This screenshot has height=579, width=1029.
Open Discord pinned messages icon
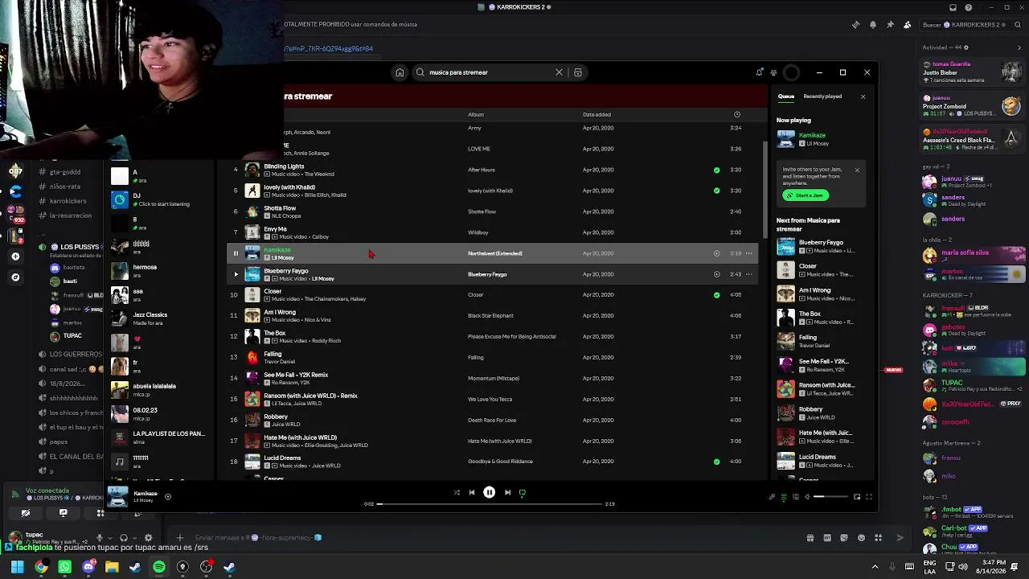[x=890, y=25]
